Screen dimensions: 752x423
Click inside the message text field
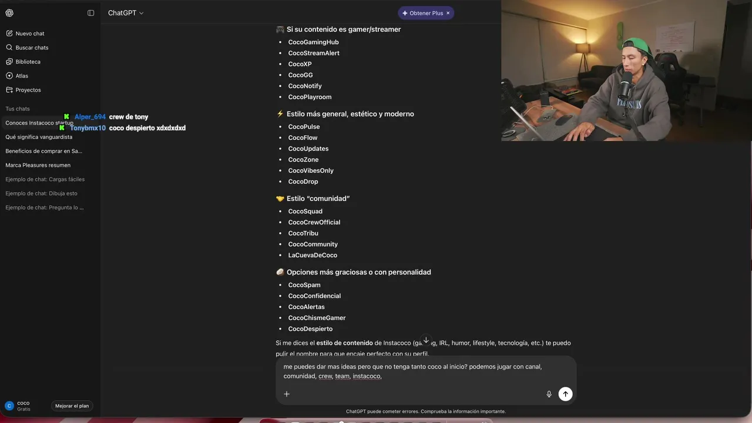pyautogui.click(x=426, y=371)
